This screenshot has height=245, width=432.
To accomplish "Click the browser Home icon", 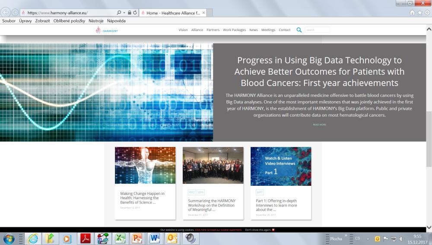I will coord(412,13).
